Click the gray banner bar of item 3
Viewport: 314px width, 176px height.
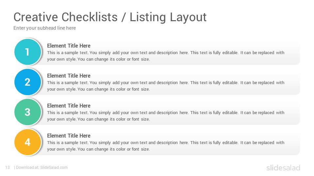pos(170,112)
